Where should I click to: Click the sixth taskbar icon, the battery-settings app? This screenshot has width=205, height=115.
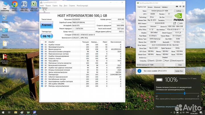[x=34, y=112]
